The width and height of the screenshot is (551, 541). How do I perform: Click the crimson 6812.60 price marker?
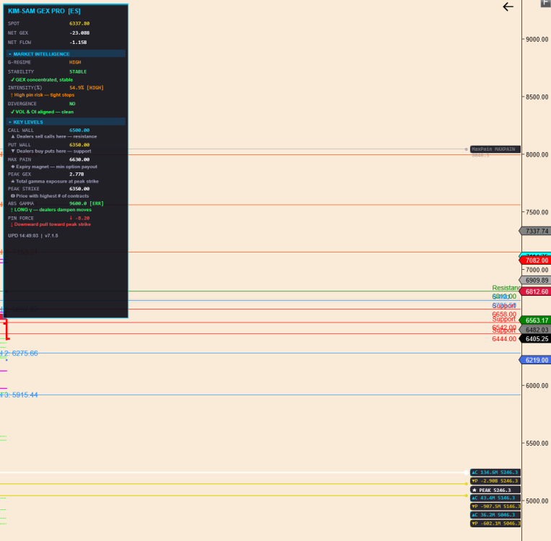(536, 291)
